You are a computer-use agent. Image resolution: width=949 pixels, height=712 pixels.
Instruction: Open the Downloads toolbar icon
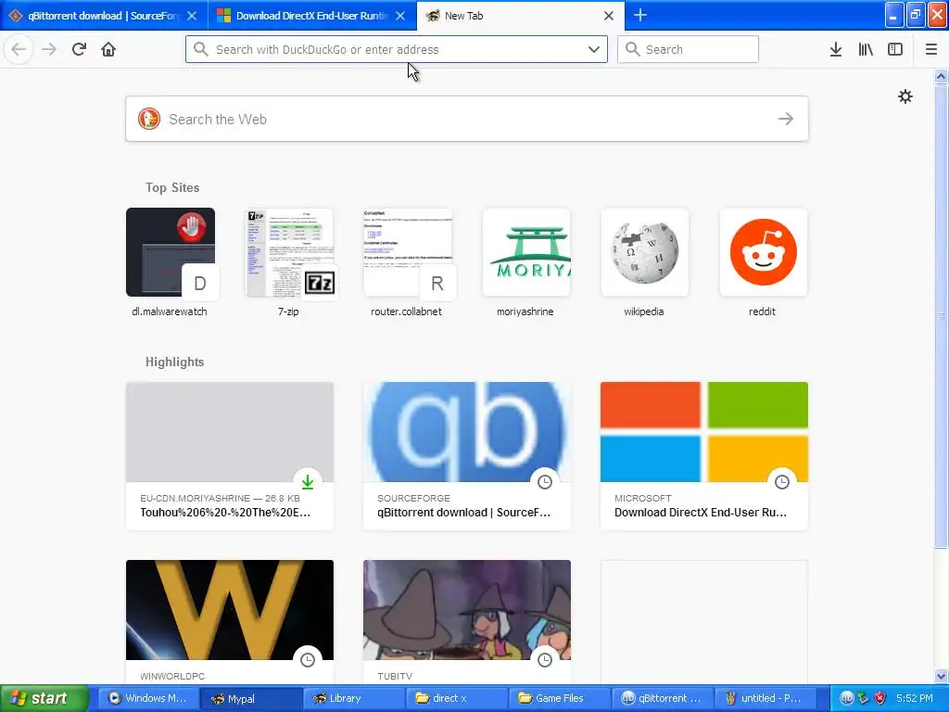pos(836,50)
